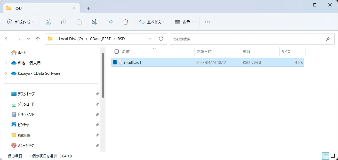
Task: Switch to details view in status bar
Action: click(326, 156)
